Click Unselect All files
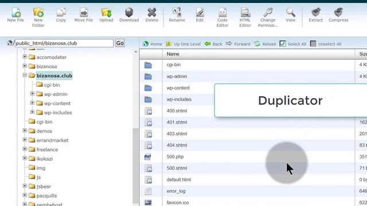 [x=326, y=44]
